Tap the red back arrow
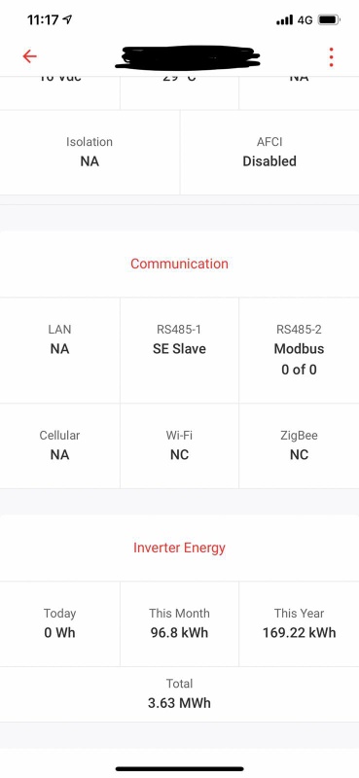 (x=30, y=56)
